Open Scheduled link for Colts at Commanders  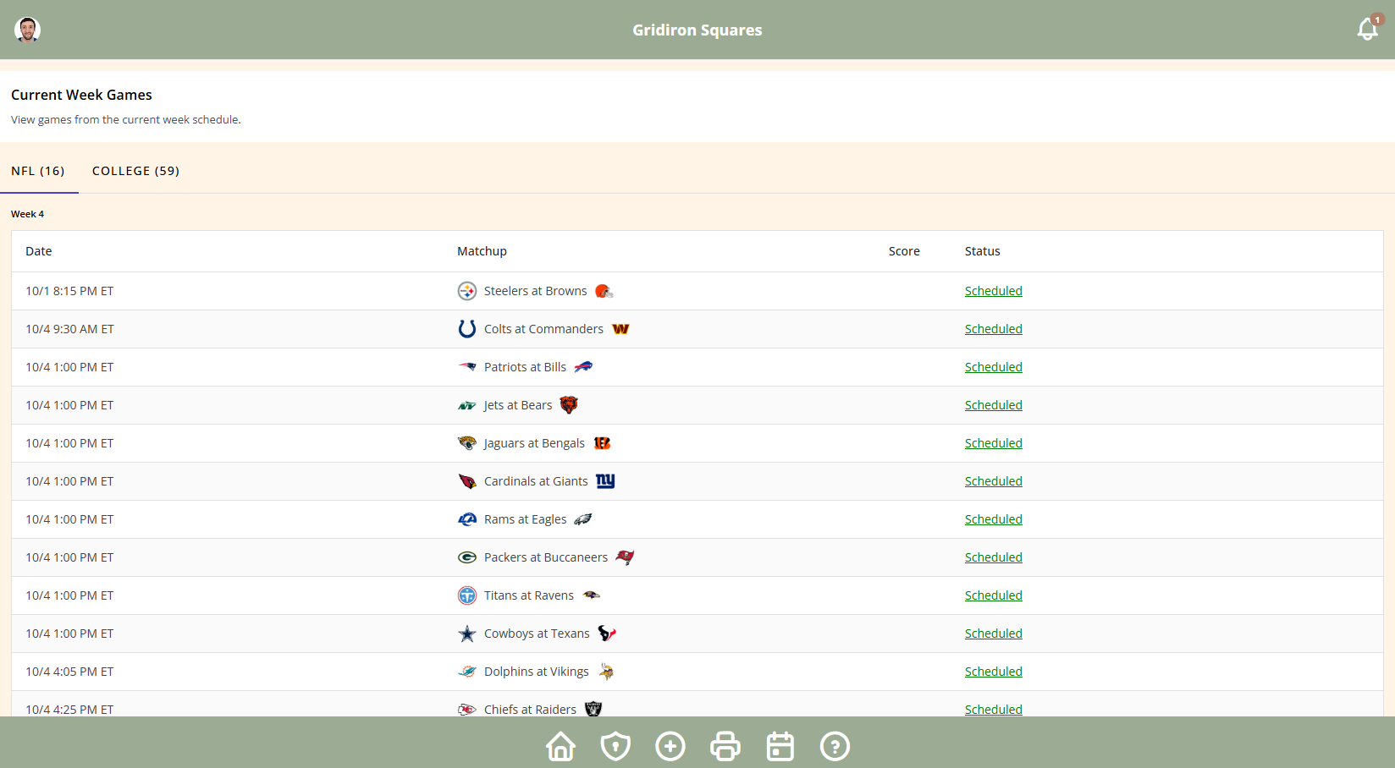point(994,329)
